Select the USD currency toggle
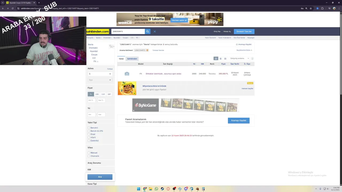342x192 pixels. [x=97, y=94]
